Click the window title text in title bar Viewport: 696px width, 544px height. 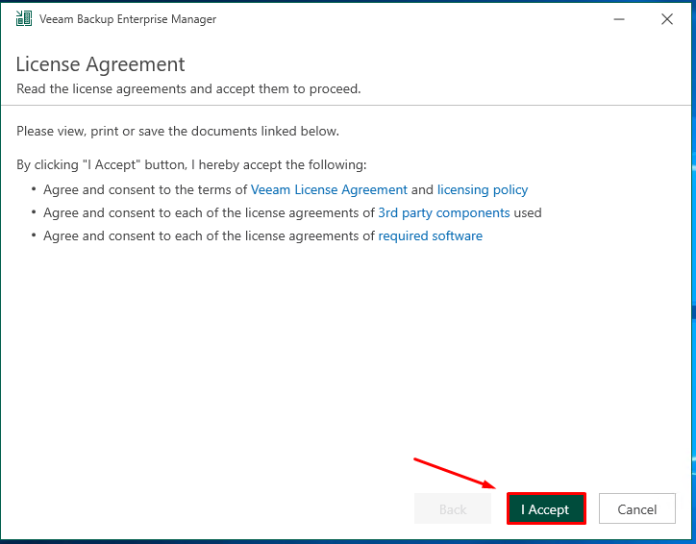(128, 19)
